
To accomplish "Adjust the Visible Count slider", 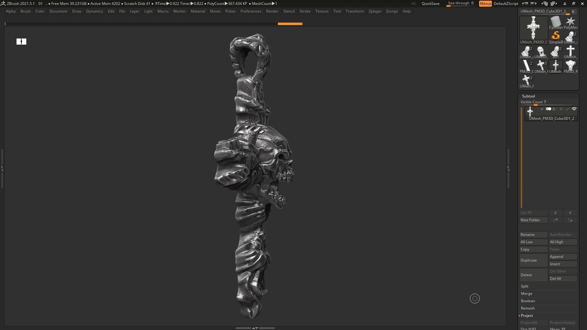I will tap(548, 102).
